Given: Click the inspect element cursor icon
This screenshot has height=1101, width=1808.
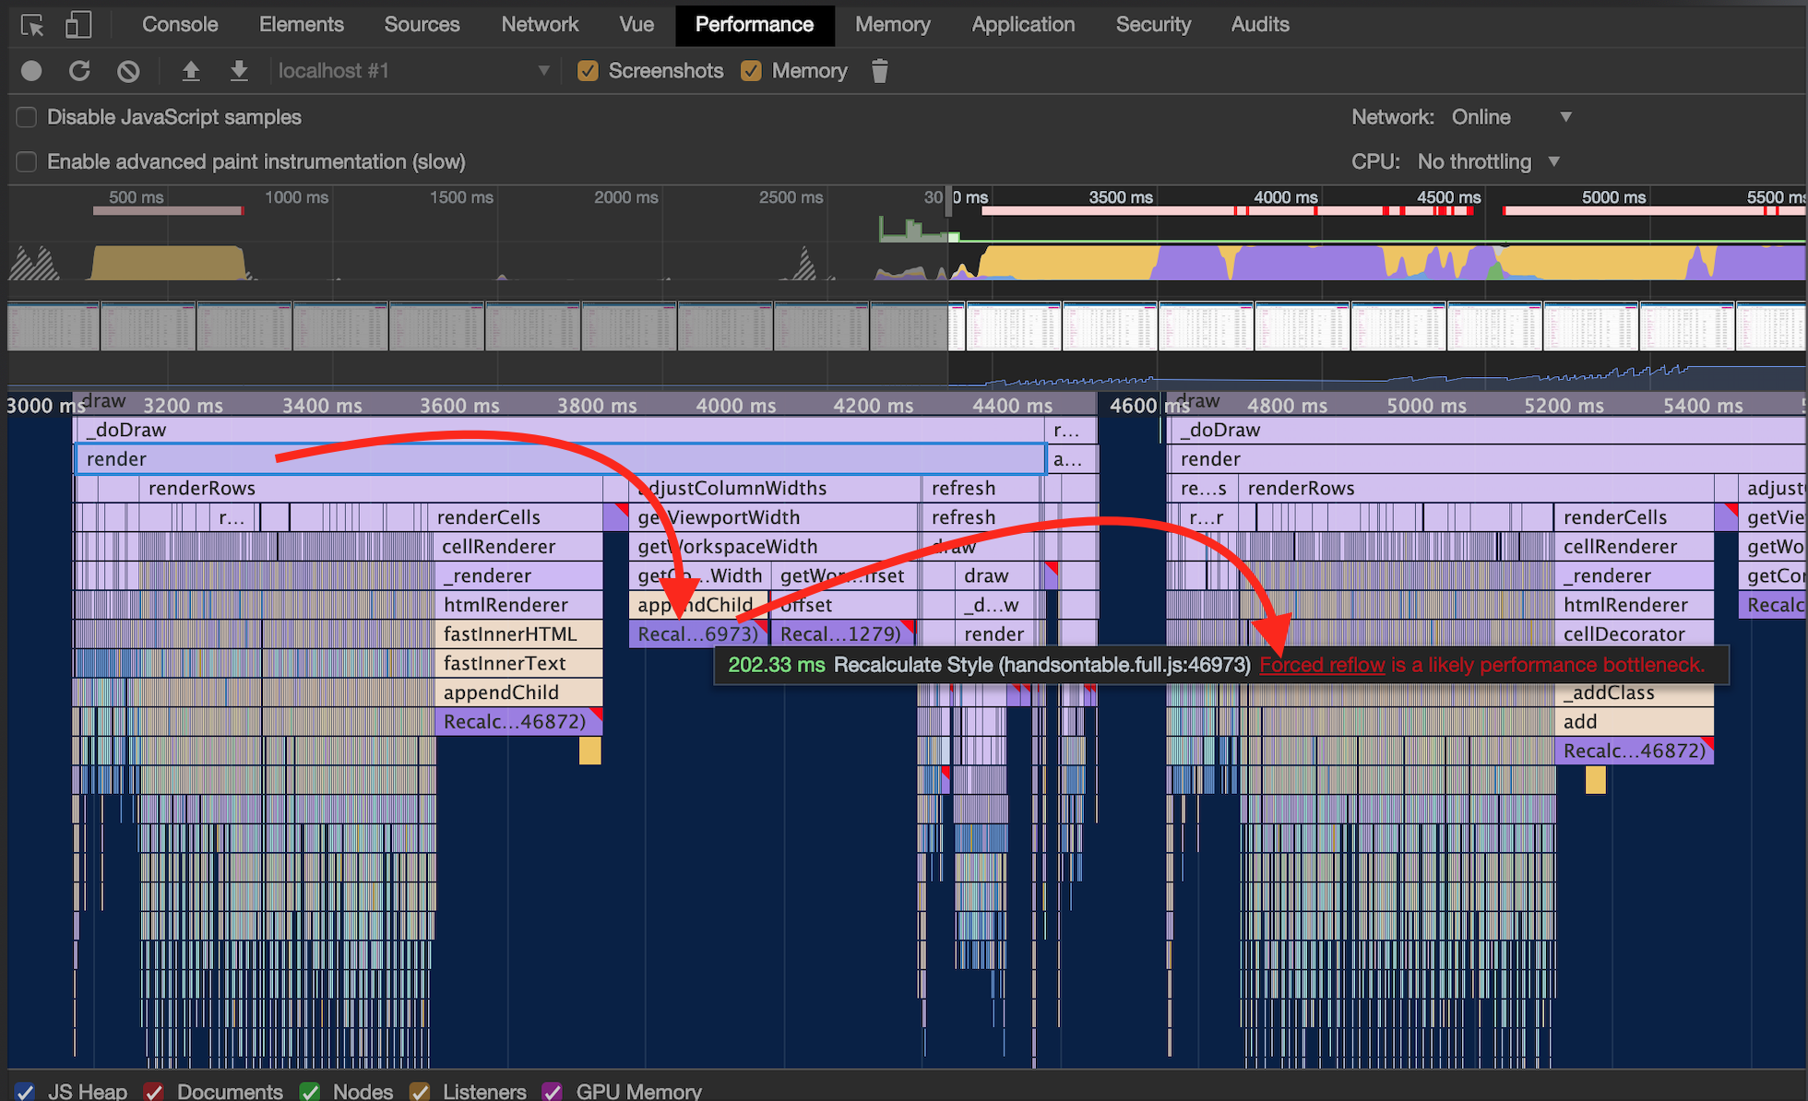Looking at the screenshot, I should 32,25.
